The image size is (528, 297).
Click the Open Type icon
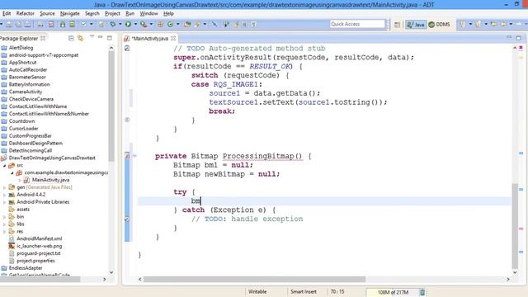(187, 24)
